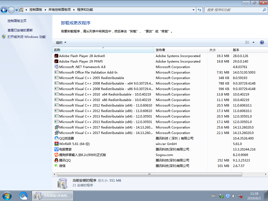Click the 电脑管家 shield icon in the list
Screen dimensions: 268x201
point(57,149)
